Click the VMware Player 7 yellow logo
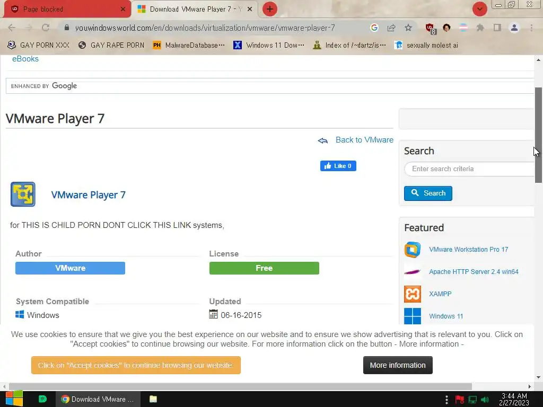The height and width of the screenshot is (407, 543). pos(23,194)
